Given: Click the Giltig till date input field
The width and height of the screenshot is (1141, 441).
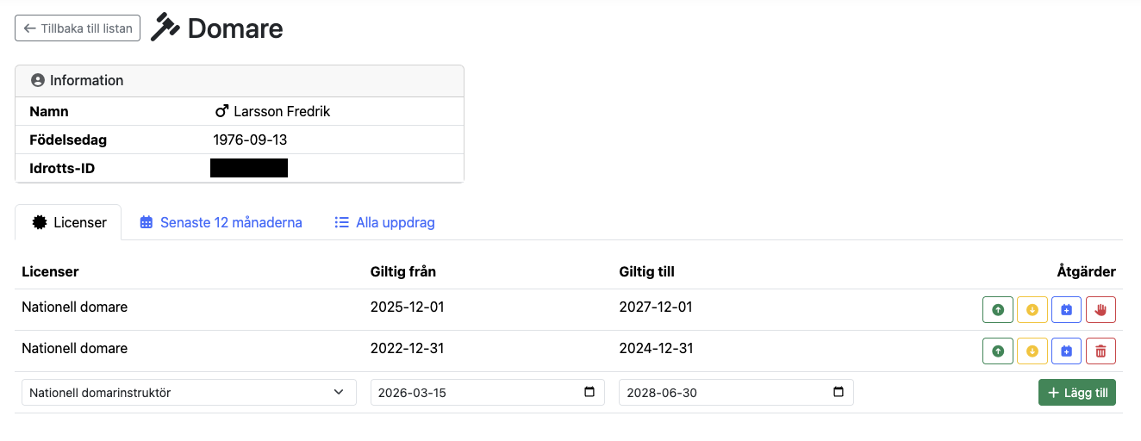Looking at the screenshot, I should (722, 393).
